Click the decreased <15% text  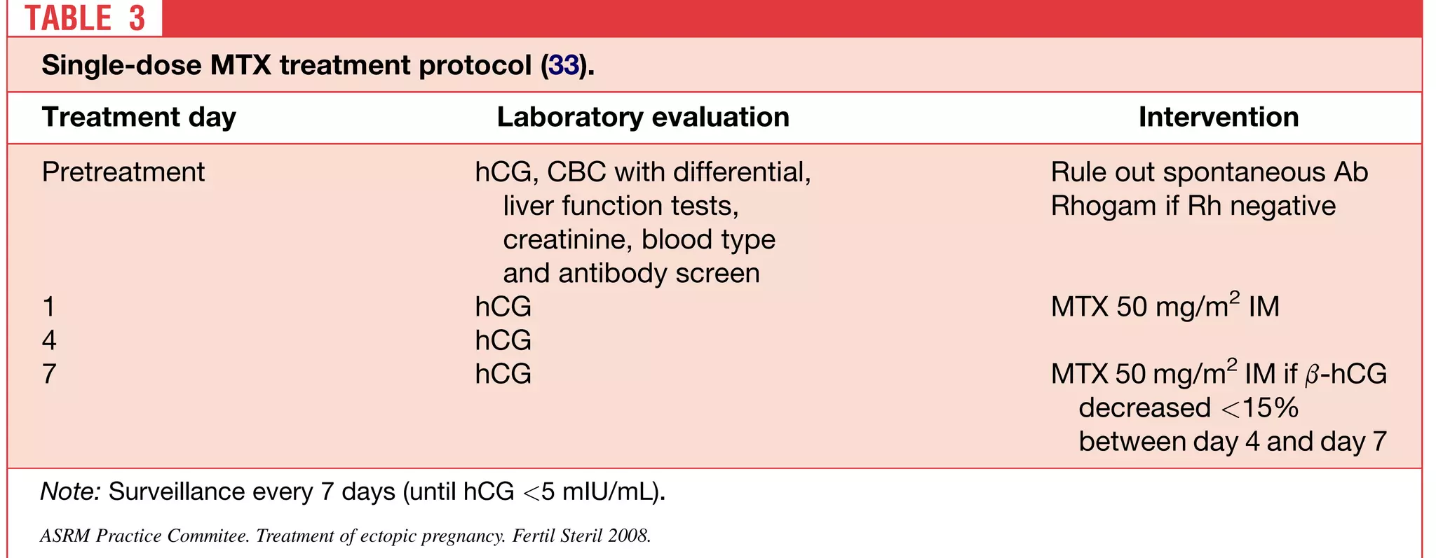(1188, 407)
